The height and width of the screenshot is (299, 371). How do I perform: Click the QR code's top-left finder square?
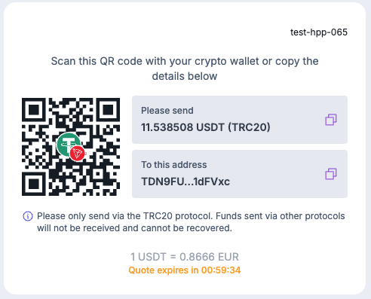[x=34, y=110]
